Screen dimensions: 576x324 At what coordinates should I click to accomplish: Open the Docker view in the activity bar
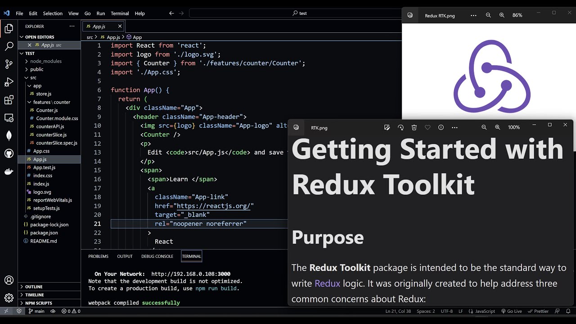[x=9, y=171]
